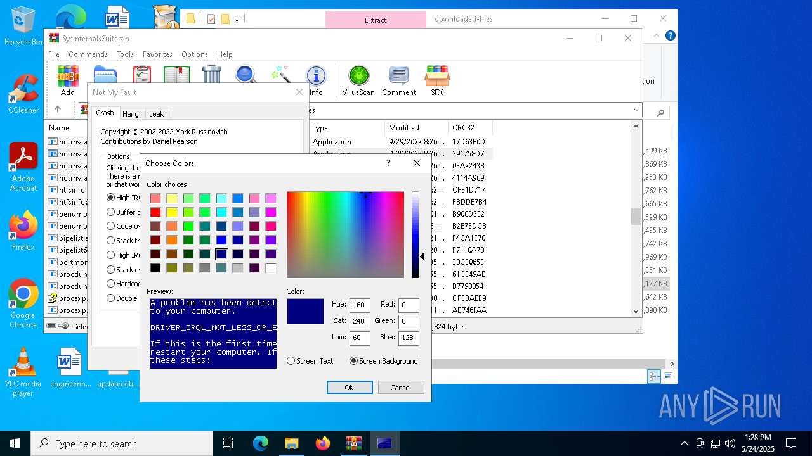The width and height of the screenshot is (812, 456).
Task: Click the taskbar search box
Action: click(x=122, y=443)
